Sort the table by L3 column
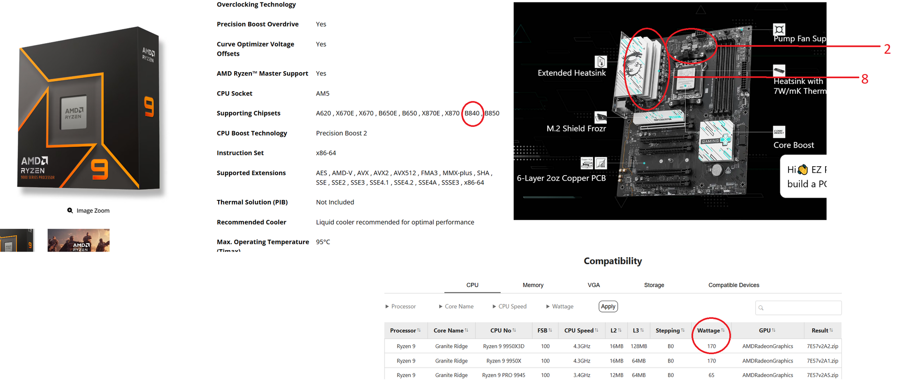The image size is (899, 384). (642, 331)
